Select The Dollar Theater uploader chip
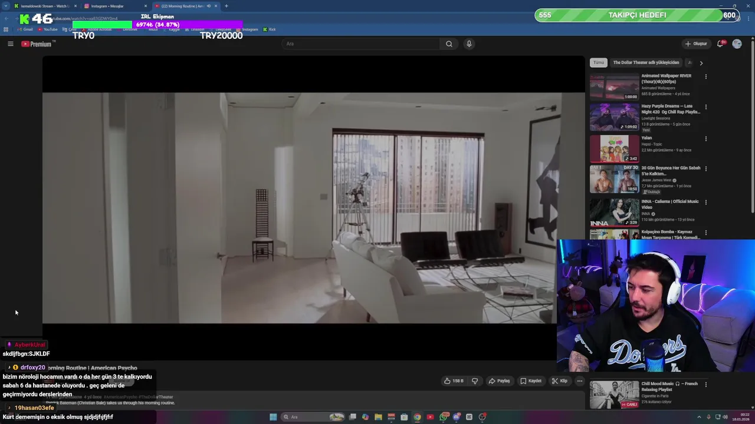Image resolution: width=755 pixels, height=424 pixels. coord(646,62)
